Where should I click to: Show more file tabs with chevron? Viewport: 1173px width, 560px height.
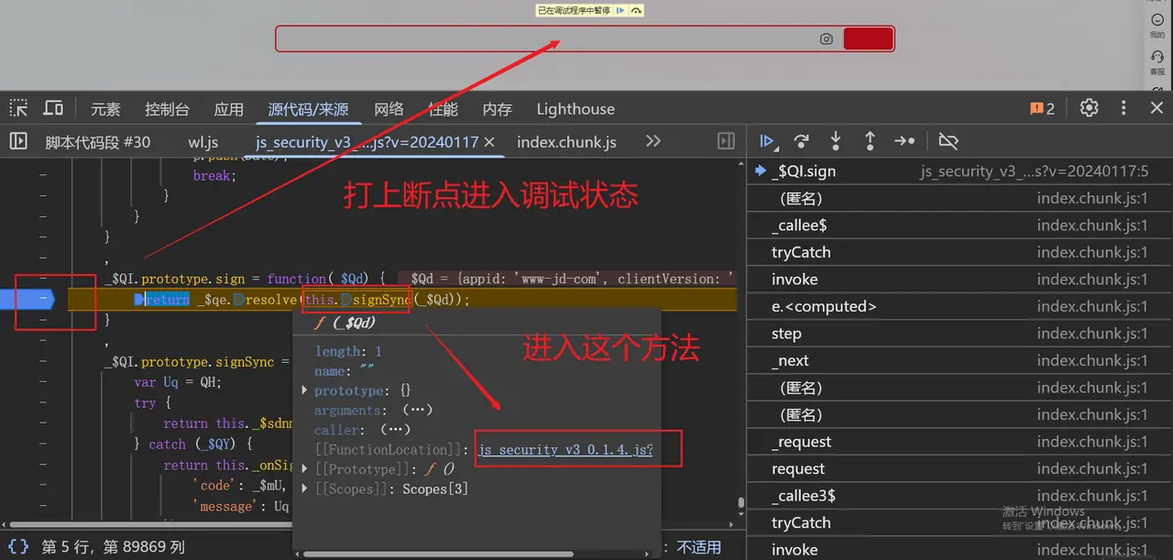[x=653, y=141]
